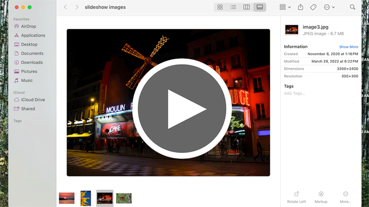The height and width of the screenshot is (207, 369).
Task: Select the sunset thumbnail
Action: coord(66,198)
